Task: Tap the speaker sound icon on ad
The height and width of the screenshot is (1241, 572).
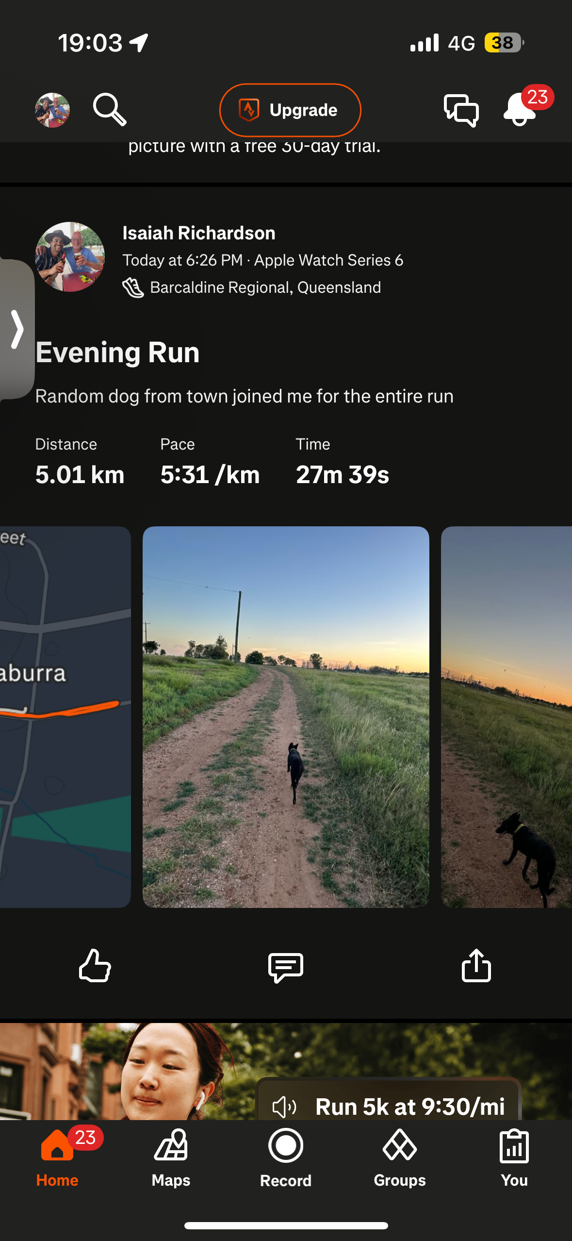Action: 284,1107
